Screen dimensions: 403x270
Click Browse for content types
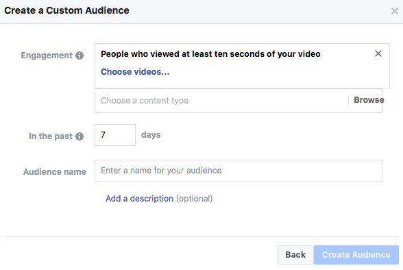click(x=369, y=100)
